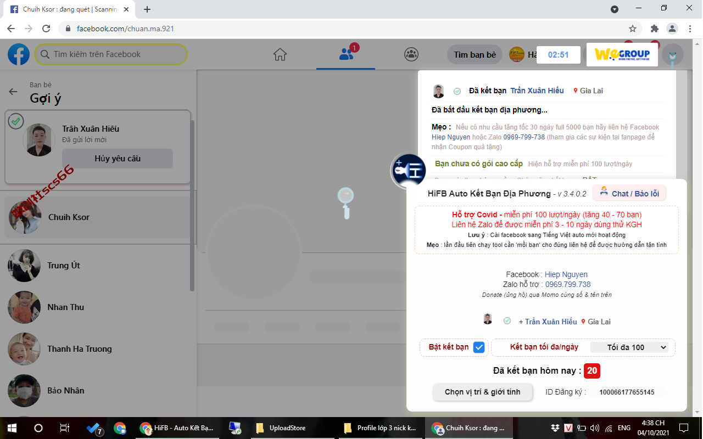Screen dimensions: 703x439
Task: Select Trung Út in suggestions list
Action: click(97, 266)
